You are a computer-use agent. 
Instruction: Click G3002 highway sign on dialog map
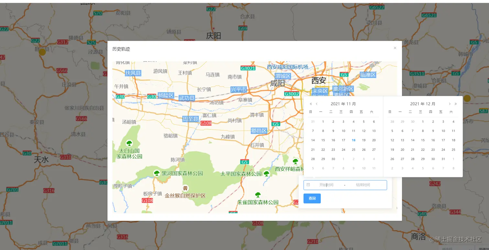click(x=292, y=94)
